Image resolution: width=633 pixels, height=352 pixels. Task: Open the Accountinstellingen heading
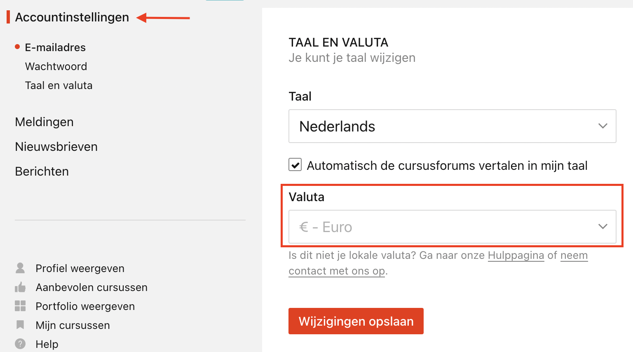72,17
